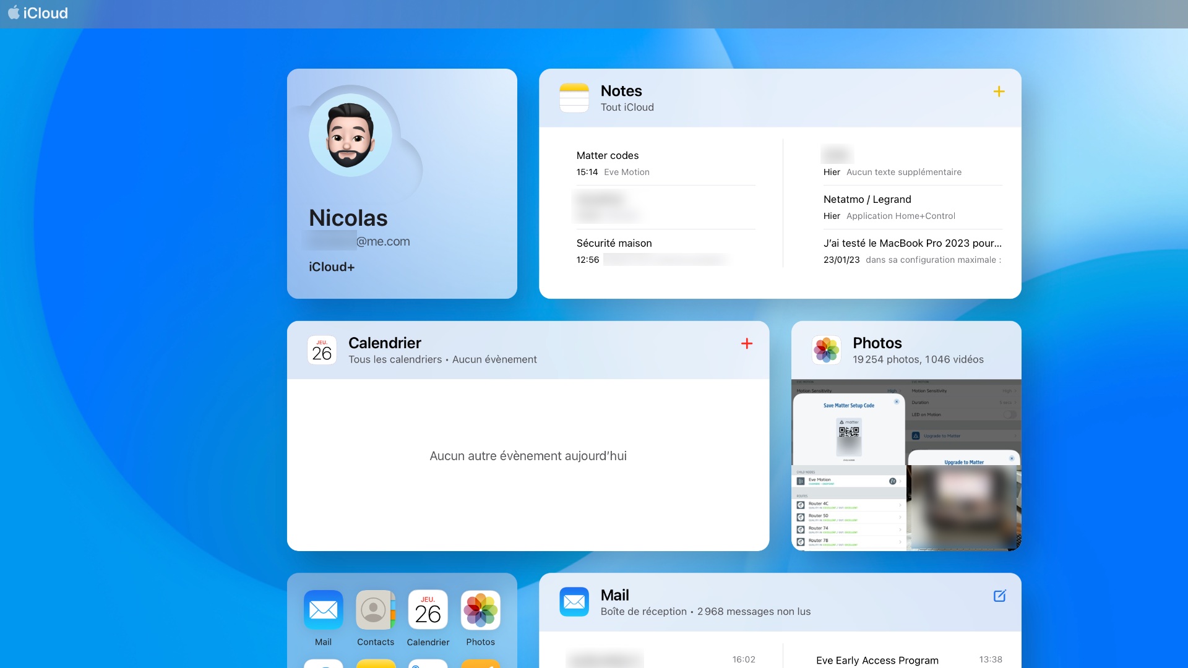The image size is (1188, 668).
Task: Click 'Aucun autre évènement aujourd'hui' text
Action: point(528,456)
